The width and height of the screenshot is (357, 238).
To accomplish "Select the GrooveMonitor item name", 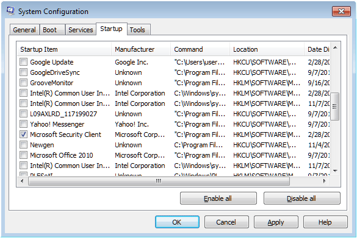I will pyautogui.click(x=52, y=83).
